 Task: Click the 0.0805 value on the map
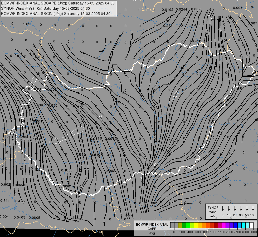[34, 218]
